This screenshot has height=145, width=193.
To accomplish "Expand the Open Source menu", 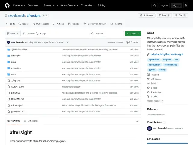I will (x=69, y=5).
